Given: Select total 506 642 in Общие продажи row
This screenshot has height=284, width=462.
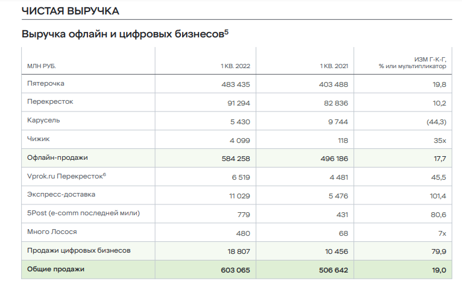Looking at the screenshot, I should (334, 270).
